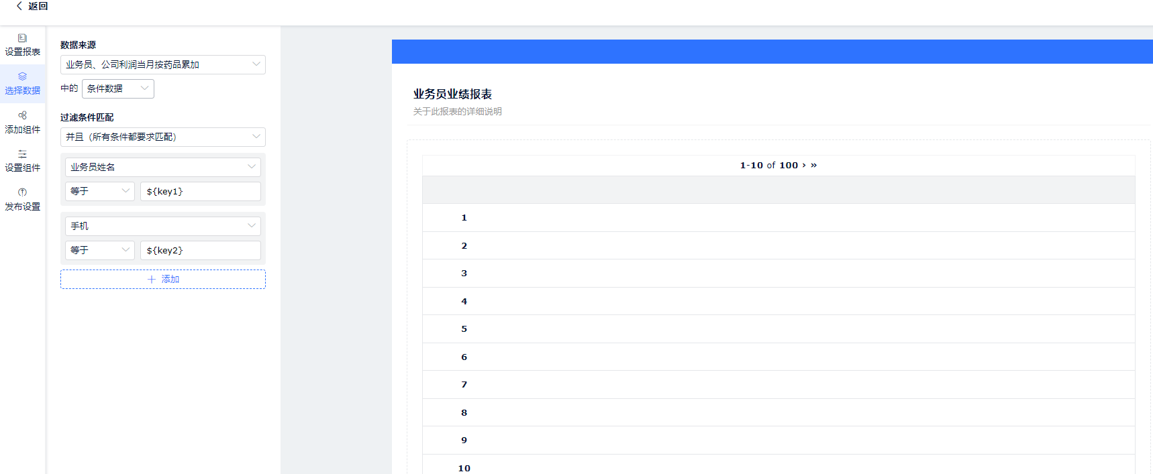1153x474 pixels.
Task: Open the 业务员姓名 field dropdown
Action: click(x=162, y=167)
